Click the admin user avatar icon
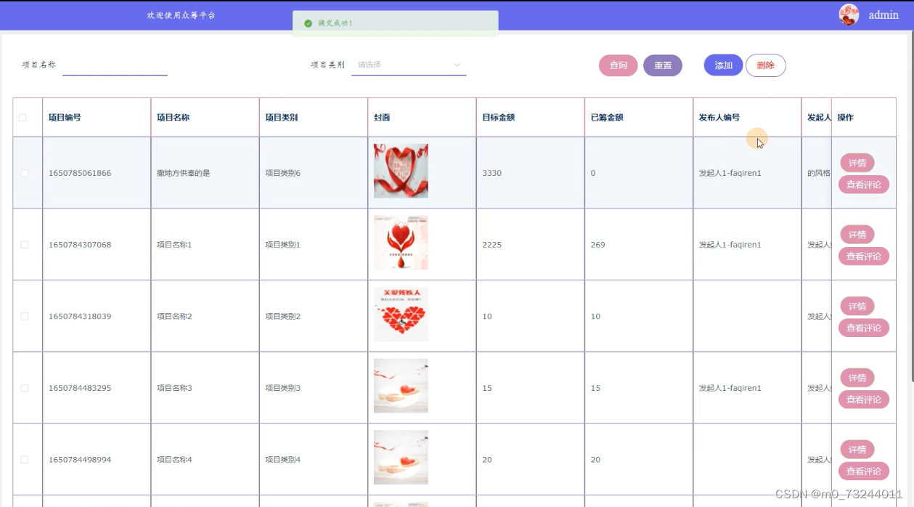914x507 pixels. point(848,15)
